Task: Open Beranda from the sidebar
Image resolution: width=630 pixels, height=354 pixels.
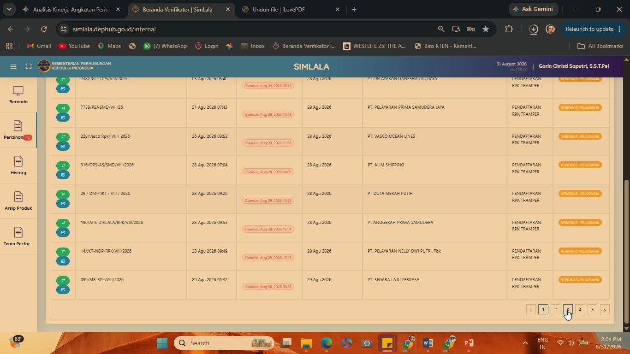Action: click(x=18, y=95)
